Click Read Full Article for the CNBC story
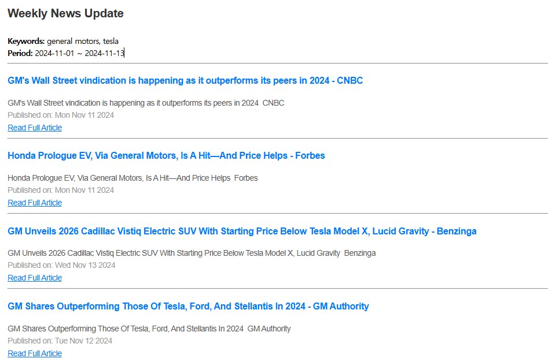 [35, 128]
